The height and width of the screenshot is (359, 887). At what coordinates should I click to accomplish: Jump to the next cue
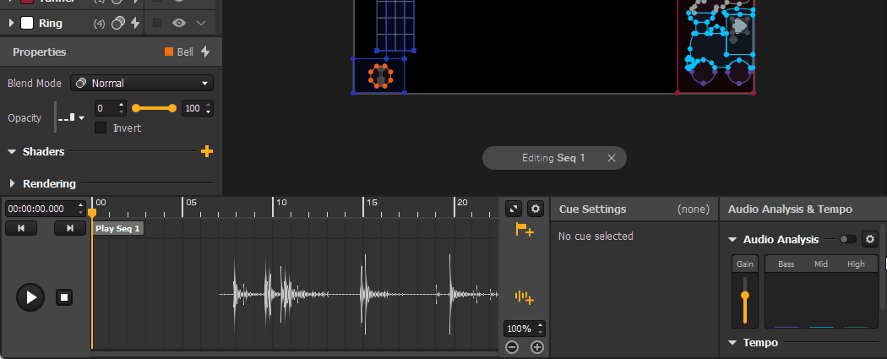[70, 228]
